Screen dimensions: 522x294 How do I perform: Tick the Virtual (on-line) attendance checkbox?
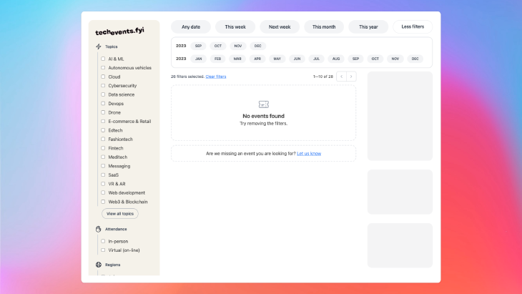pos(103,250)
